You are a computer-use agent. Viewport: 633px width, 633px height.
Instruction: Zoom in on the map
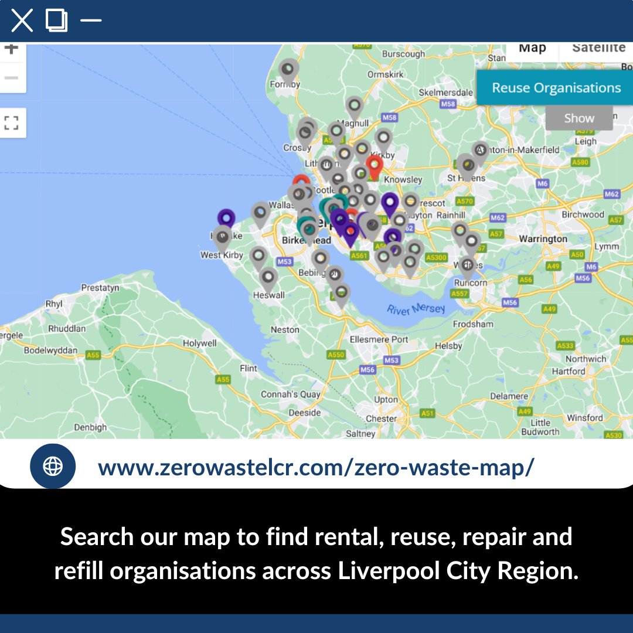12,49
